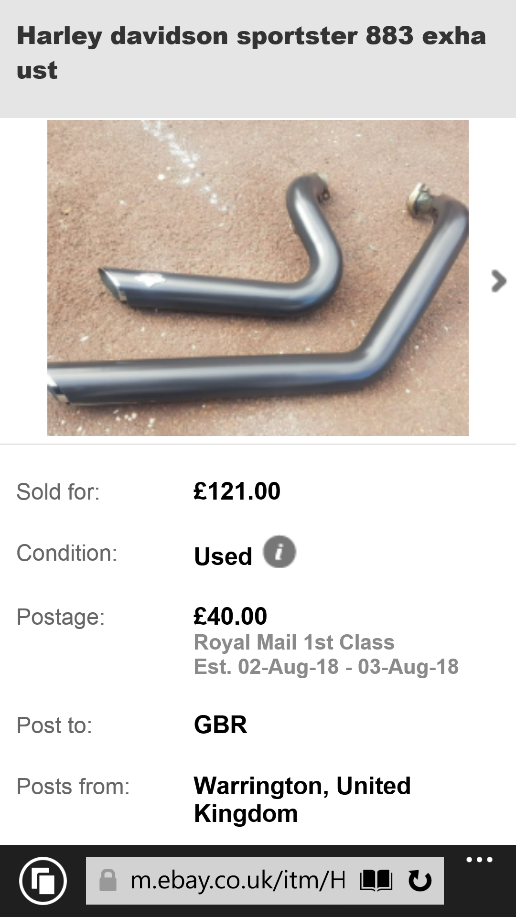Show condition info next to Used
The height and width of the screenshot is (917, 516).
pyautogui.click(x=279, y=552)
